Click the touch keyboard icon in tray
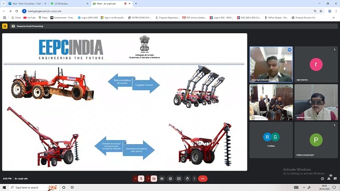340x191 pixels. [296, 187]
